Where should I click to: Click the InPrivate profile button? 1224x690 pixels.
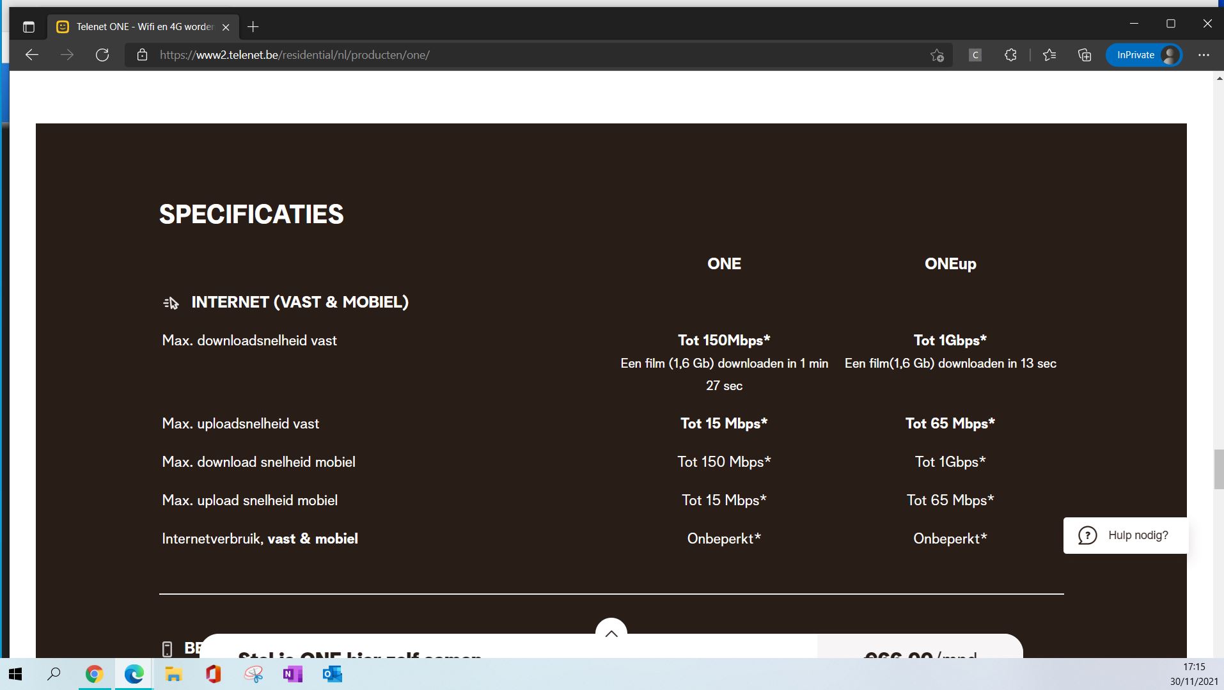[1143, 55]
